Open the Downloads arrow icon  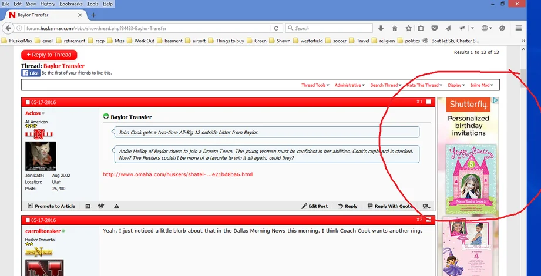click(381, 28)
